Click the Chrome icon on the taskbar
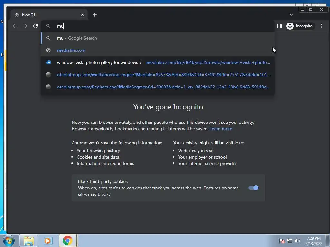Screen dimensions: 330x247 68,241
